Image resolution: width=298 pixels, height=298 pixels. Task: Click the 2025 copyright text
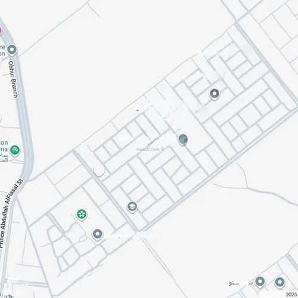[x=291, y=294]
